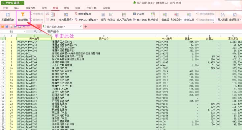242x130 pixels.
Task: Click the 创建组 create group icon
Action: tap(165, 15)
